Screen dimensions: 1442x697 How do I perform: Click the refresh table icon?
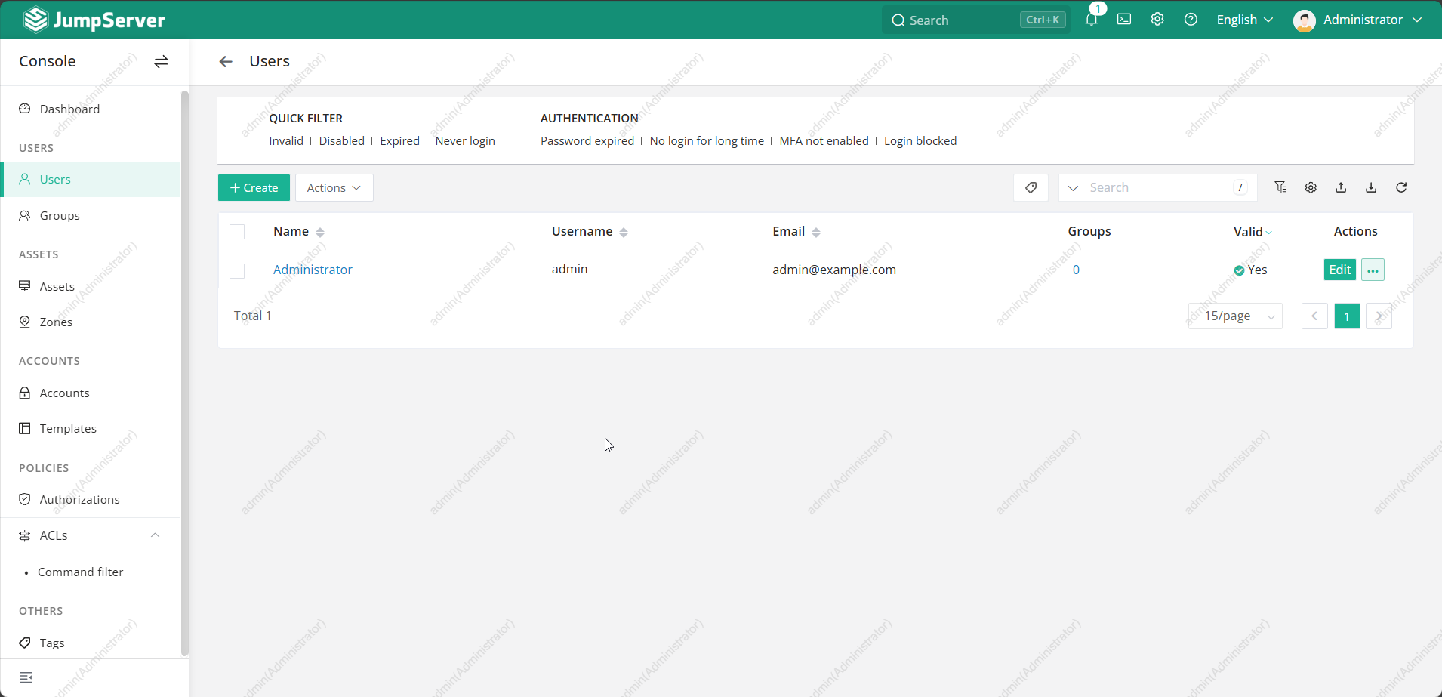1401,187
